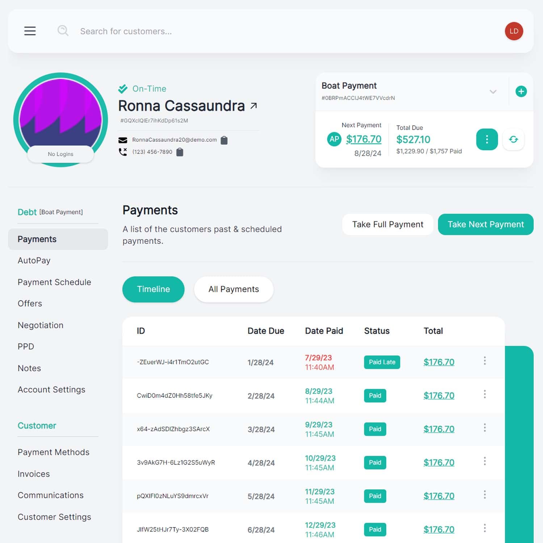Switch to the All Payments view

click(233, 289)
